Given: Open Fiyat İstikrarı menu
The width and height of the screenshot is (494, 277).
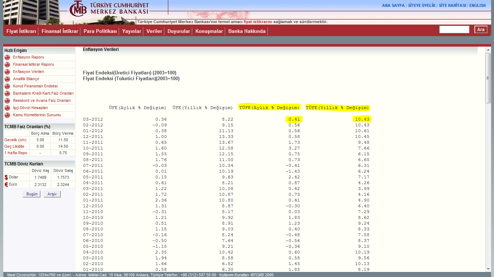Looking at the screenshot, I should pyautogui.click(x=21, y=31).
